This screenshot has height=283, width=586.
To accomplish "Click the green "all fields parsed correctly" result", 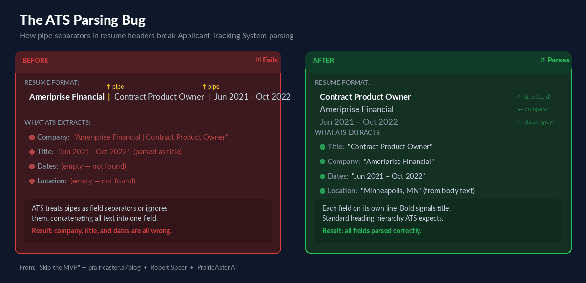I will [x=372, y=231].
